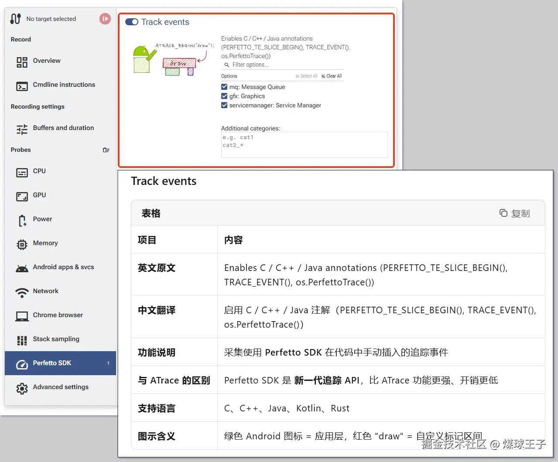Click the Android apps & svcs icon

tap(22, 269)
